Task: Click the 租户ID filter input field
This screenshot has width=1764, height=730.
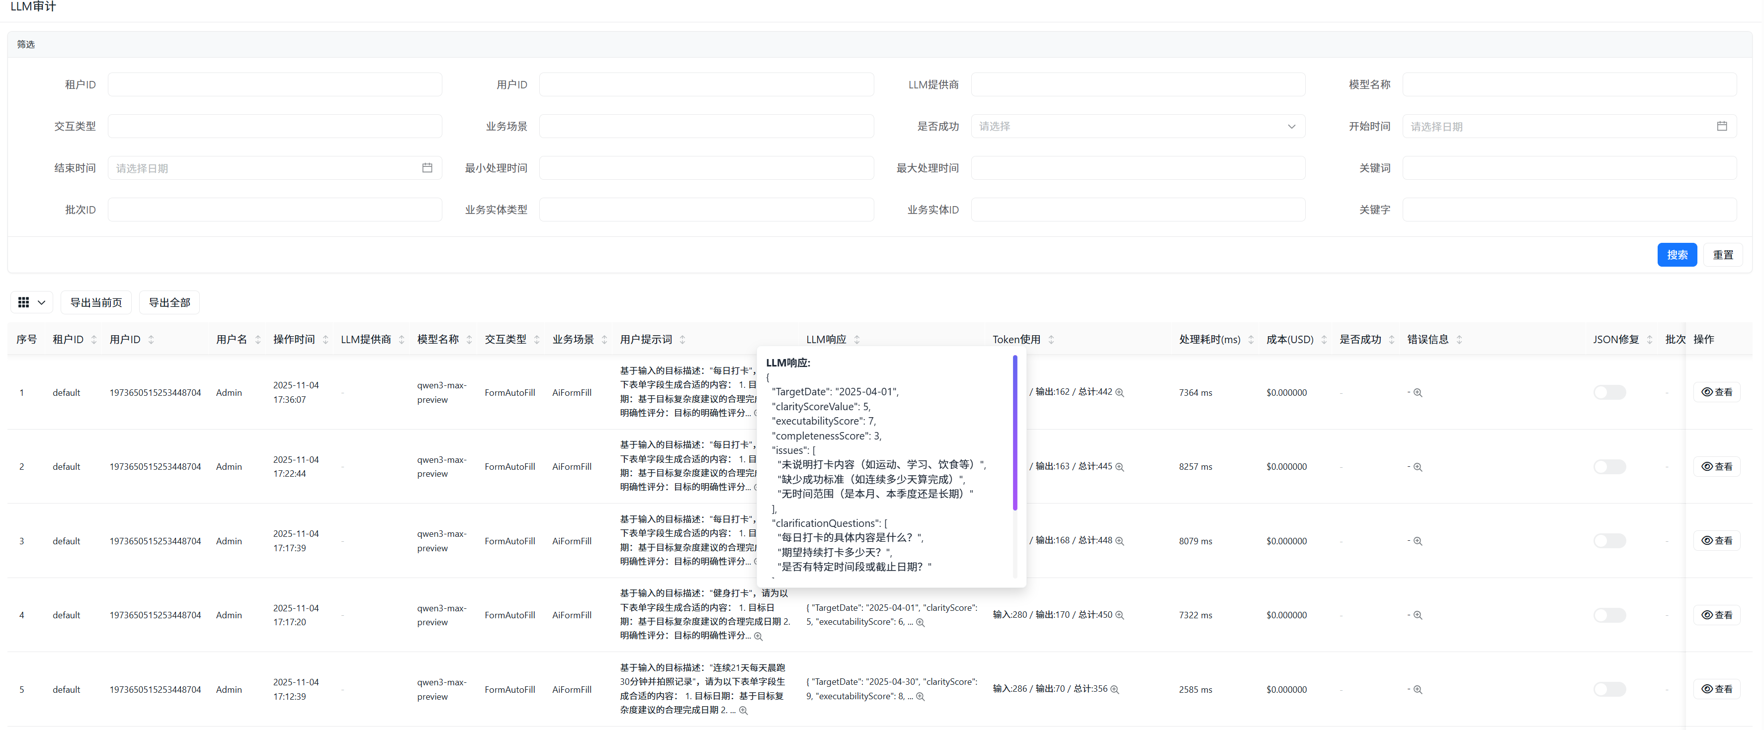Action: [274, 85]
